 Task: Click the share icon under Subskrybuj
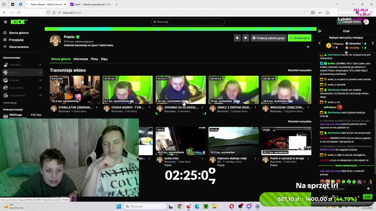click(x=308, y=47)
